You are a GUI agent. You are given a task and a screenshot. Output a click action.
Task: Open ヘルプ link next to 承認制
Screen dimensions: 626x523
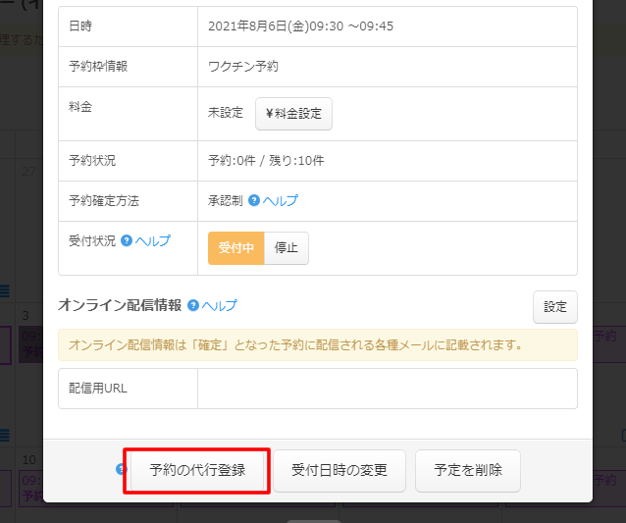[280, 200]
